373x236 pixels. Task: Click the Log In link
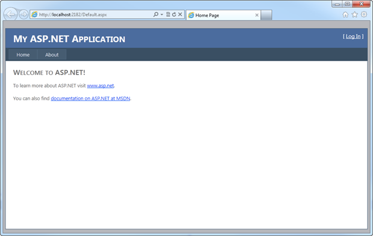(x=353, y=36)
